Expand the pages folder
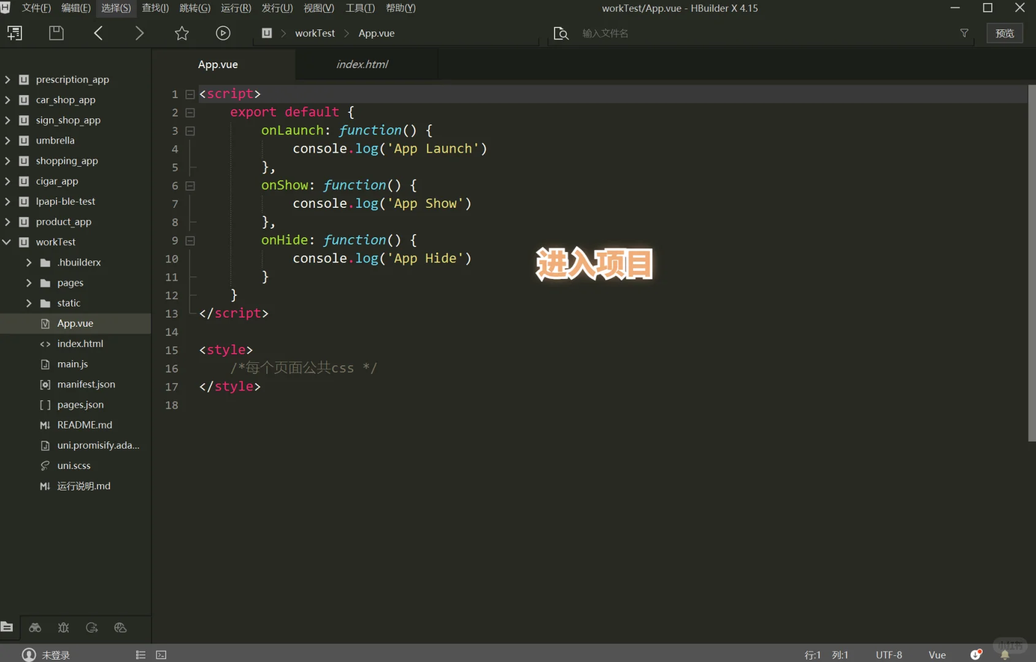Viewport: 1036px width, 662px height. tap(29, 283)
